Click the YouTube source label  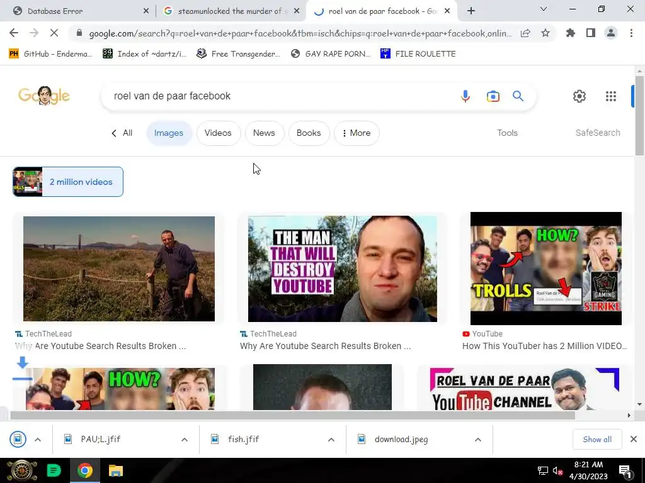point(482,334)
